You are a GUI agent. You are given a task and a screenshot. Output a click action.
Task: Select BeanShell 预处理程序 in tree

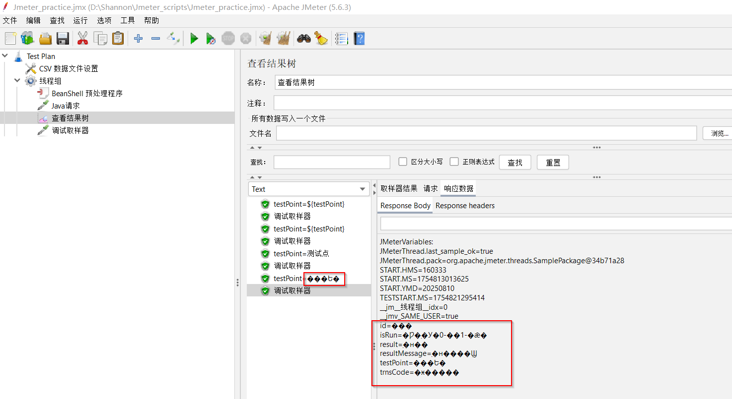click(87, 93)
